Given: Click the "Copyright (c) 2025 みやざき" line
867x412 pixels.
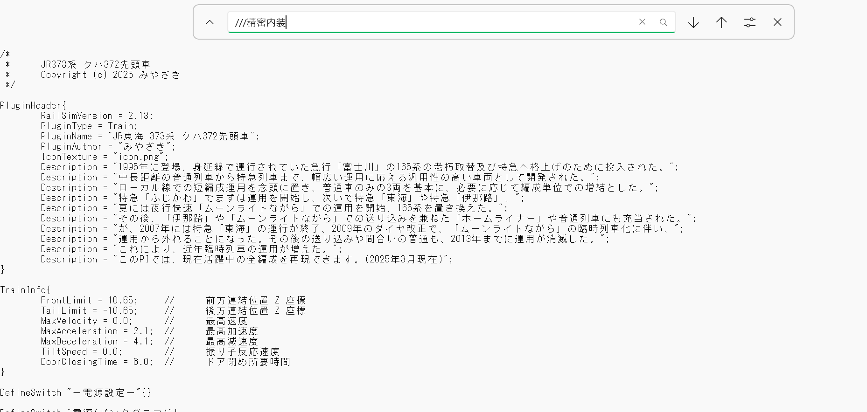Looking at the screenshot, I should (x=110, y=75).
